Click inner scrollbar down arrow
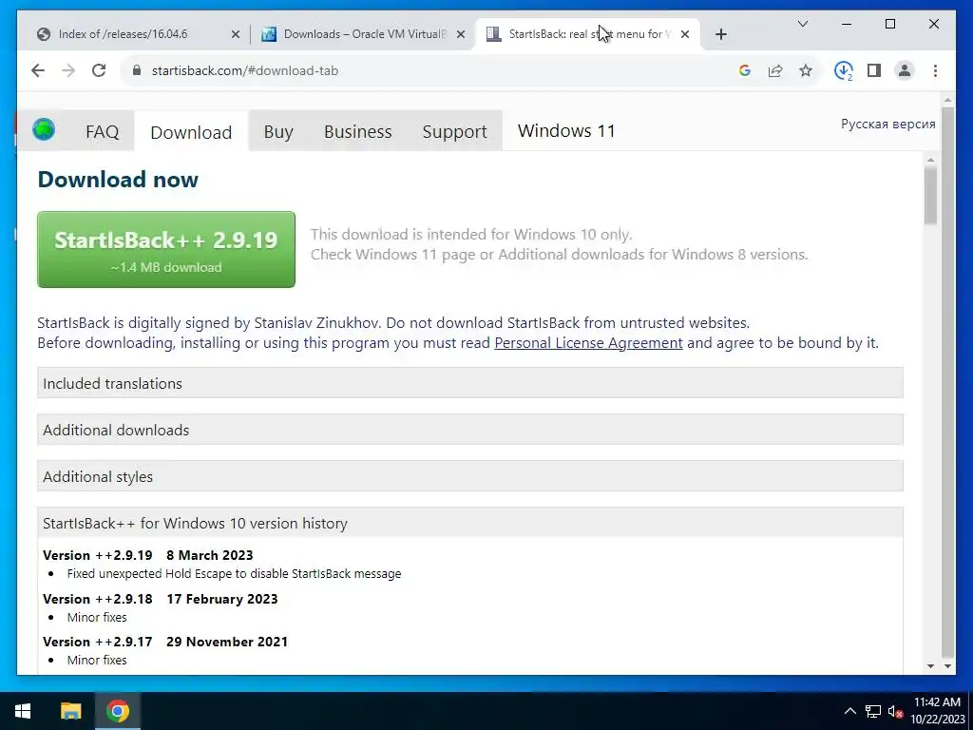 point(930,666)
